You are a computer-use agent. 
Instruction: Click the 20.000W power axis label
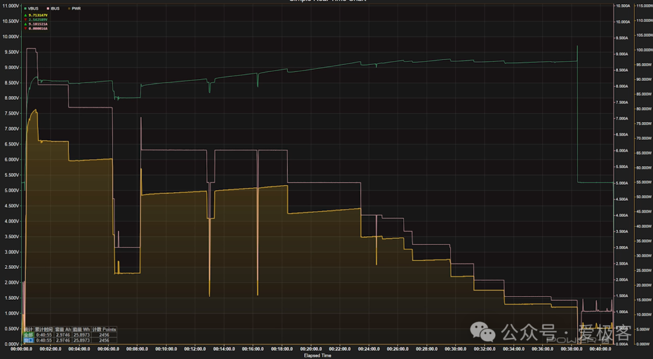point(644,285)
